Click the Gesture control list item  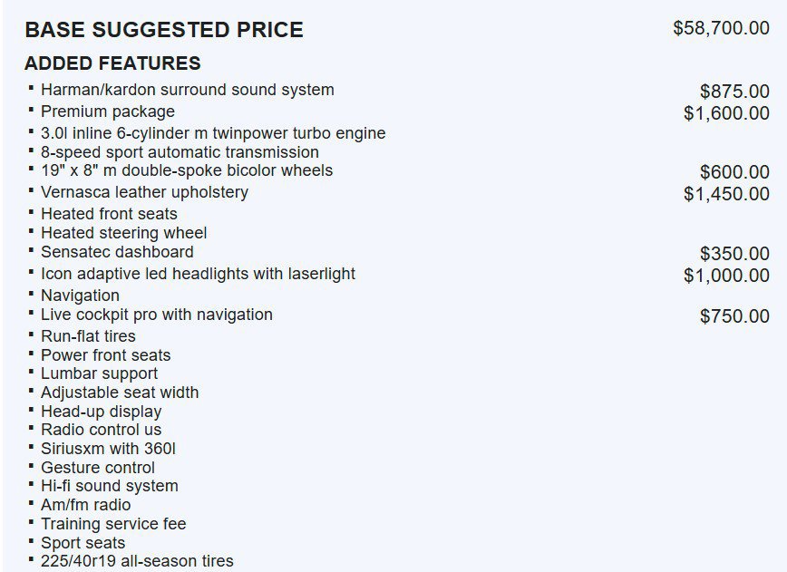coord(98,468)
